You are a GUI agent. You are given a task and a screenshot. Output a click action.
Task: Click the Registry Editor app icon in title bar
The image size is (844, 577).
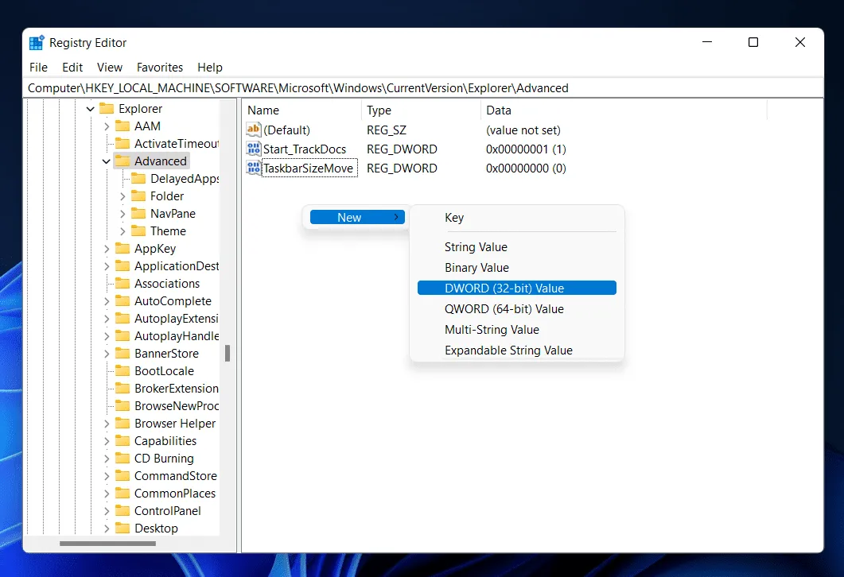37,42
